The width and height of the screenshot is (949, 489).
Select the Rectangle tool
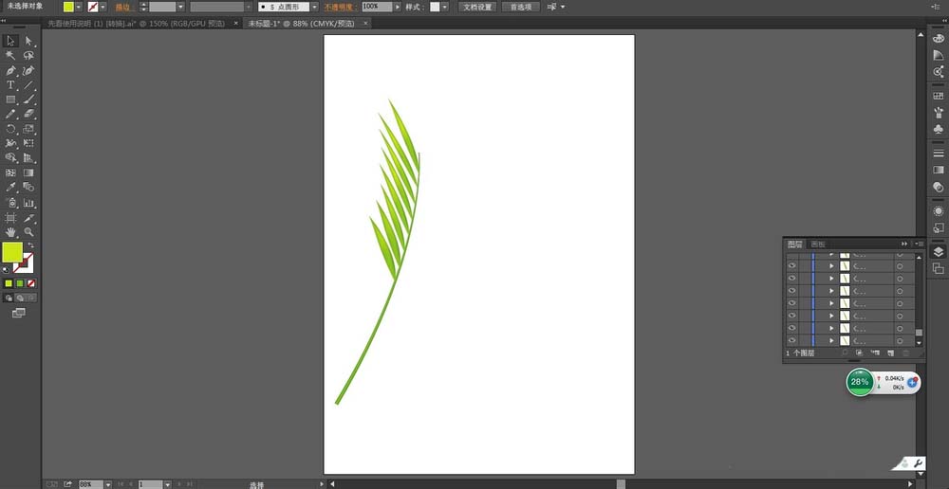tap(10, 100)
